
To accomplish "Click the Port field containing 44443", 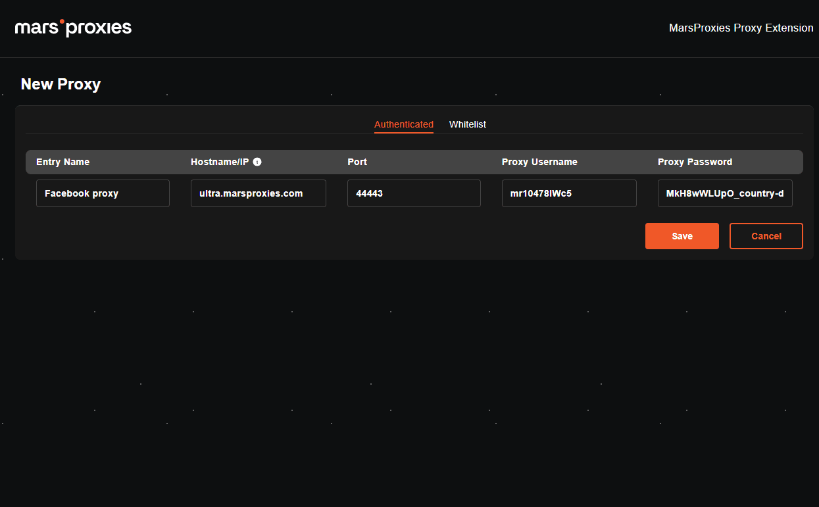I will click(414, 193).
